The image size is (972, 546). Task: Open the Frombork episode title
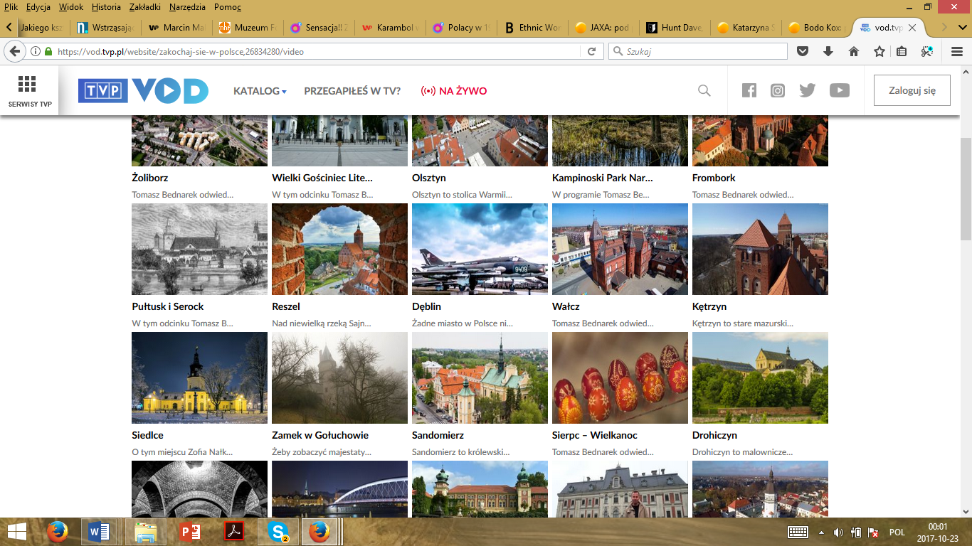click(x=714, y=178)
